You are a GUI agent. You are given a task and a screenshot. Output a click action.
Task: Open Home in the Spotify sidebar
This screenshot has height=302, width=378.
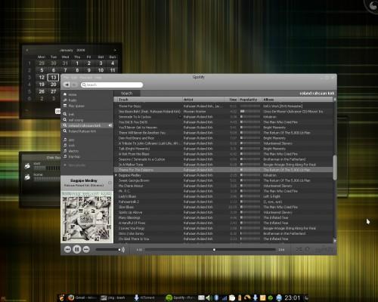click(87, 94)
